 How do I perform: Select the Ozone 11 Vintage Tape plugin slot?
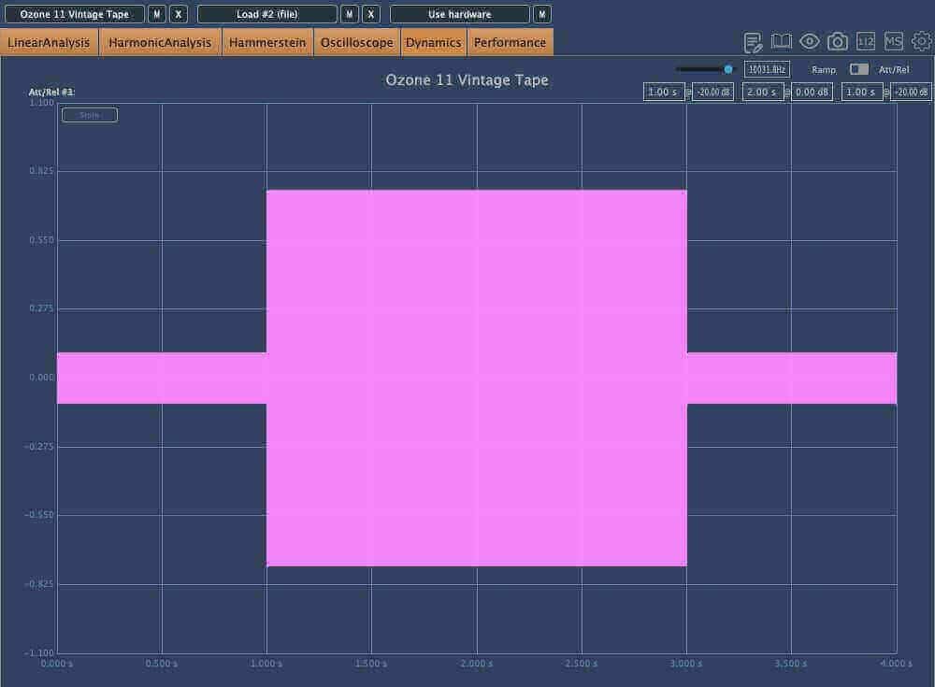point(75,14)
